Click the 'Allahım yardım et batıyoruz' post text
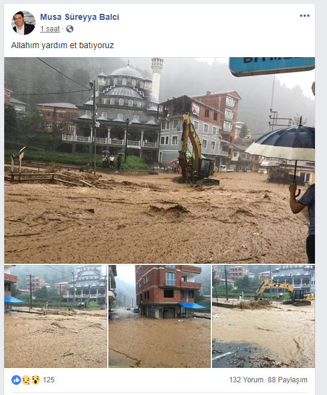 [63, 45]
